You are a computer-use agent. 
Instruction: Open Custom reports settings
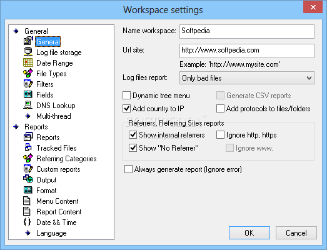coord(58,169)
